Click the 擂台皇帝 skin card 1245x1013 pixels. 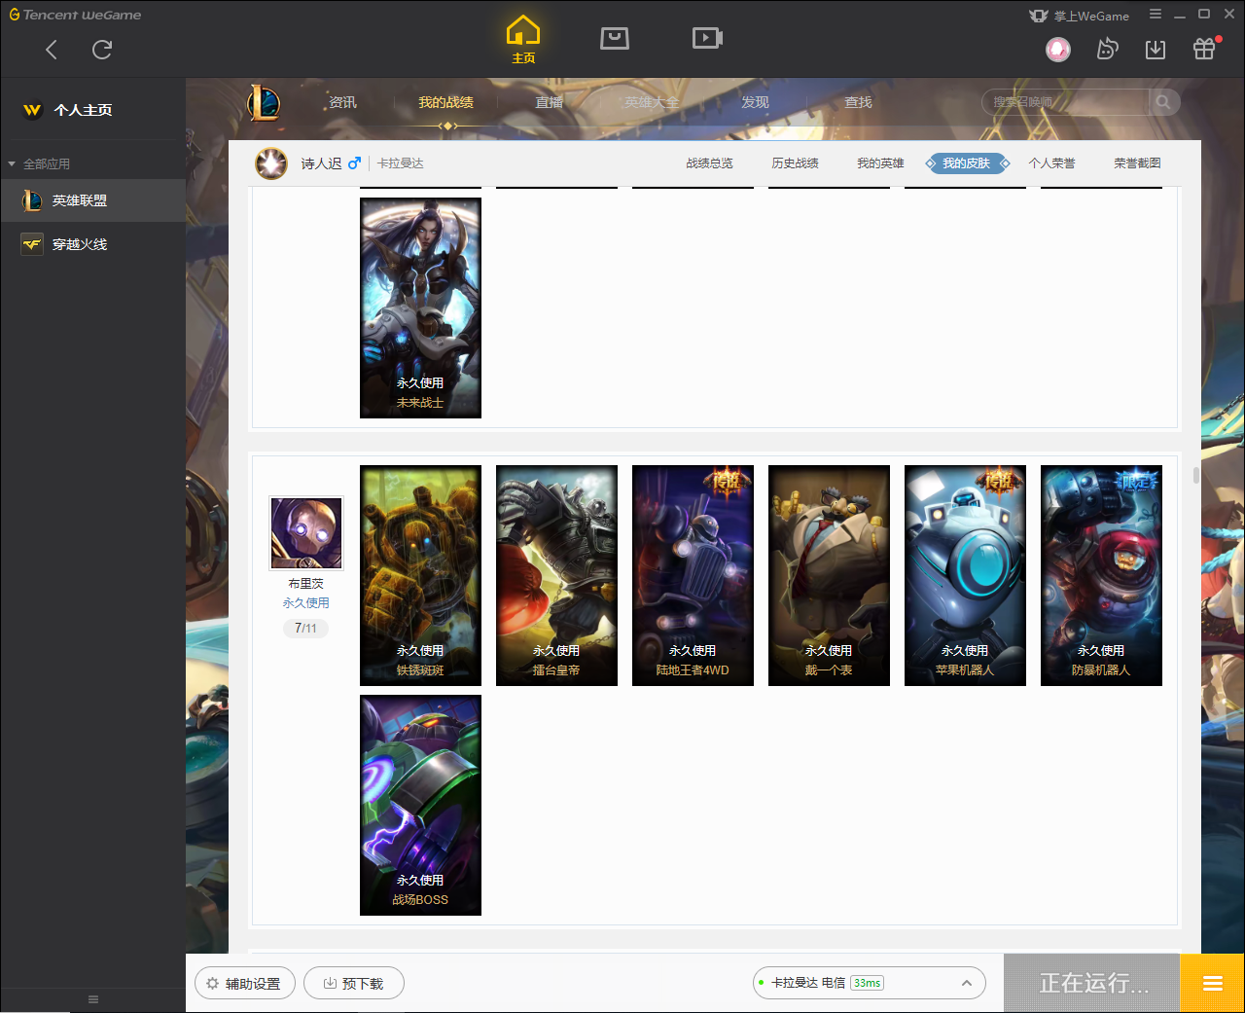556,576
